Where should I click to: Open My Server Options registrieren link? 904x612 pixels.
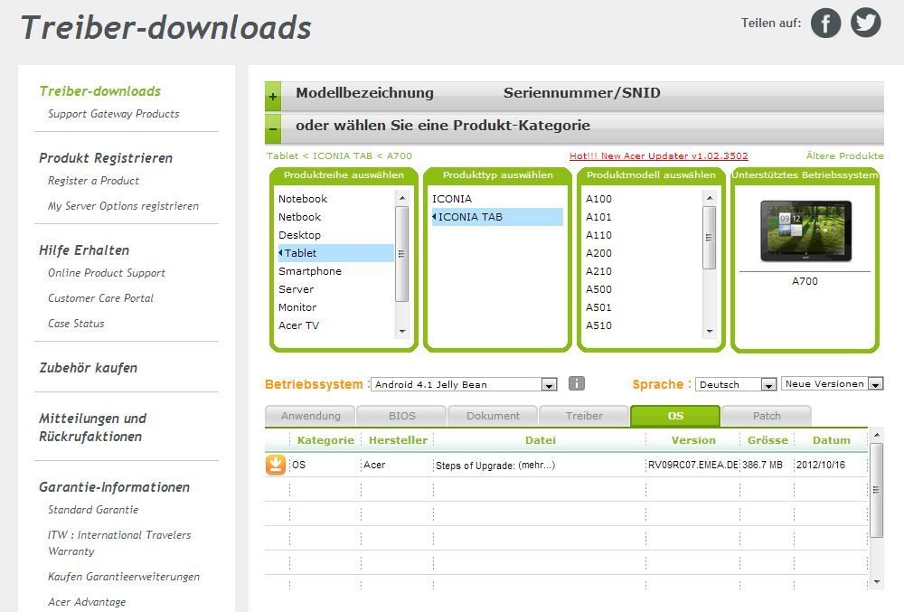123,206
